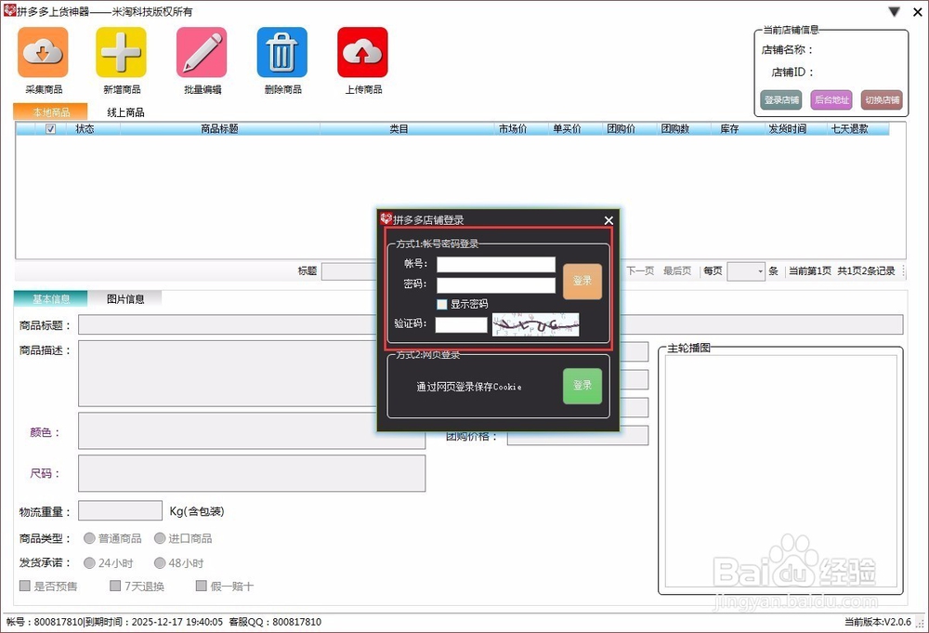Click the 采集商品 collect products icon
Viewport: 929px width, 633px height.
43,52
